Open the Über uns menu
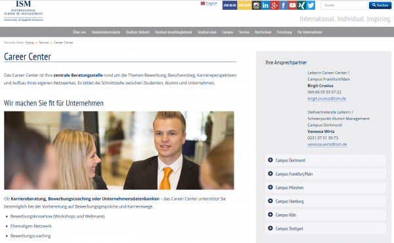This screenshot has width=394, height=243. [x=79, y=32]
